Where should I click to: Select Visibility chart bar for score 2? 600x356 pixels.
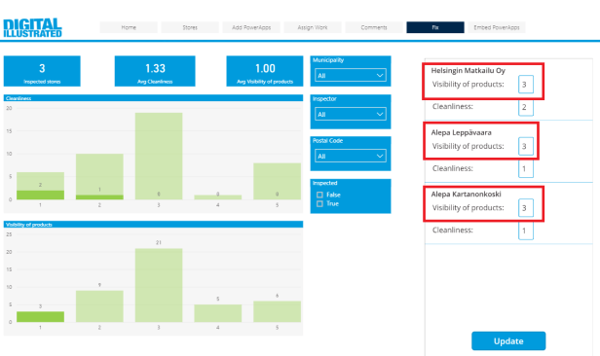coord(99,306)
